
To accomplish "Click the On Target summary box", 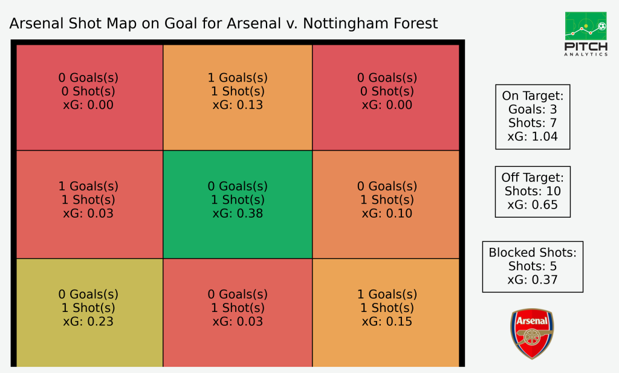I will pos(533,117).
